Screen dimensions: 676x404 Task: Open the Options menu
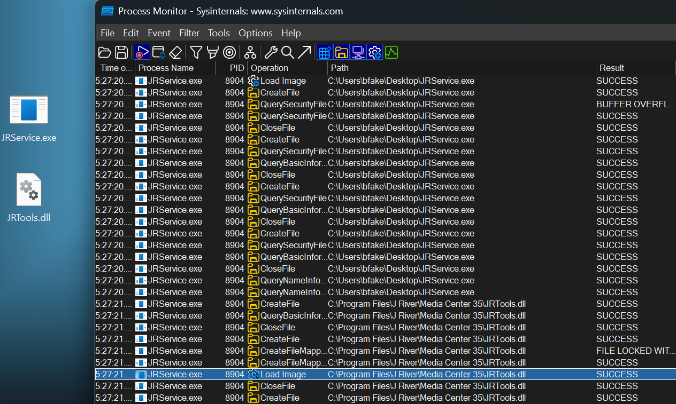(255, 33)
